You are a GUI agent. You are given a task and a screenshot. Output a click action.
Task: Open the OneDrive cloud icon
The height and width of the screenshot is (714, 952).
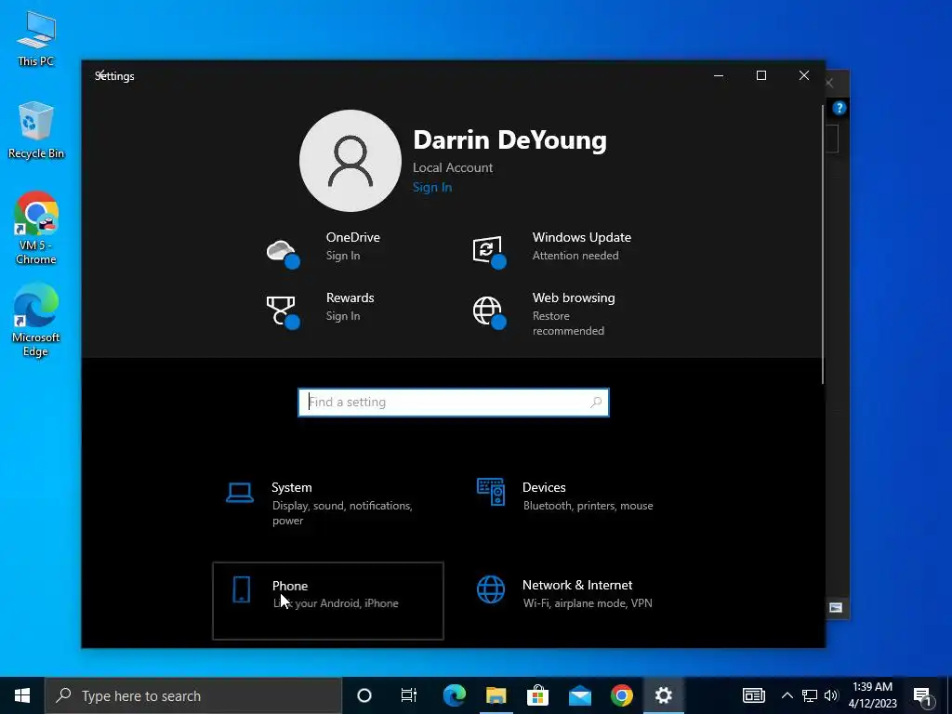pos(283,253)
